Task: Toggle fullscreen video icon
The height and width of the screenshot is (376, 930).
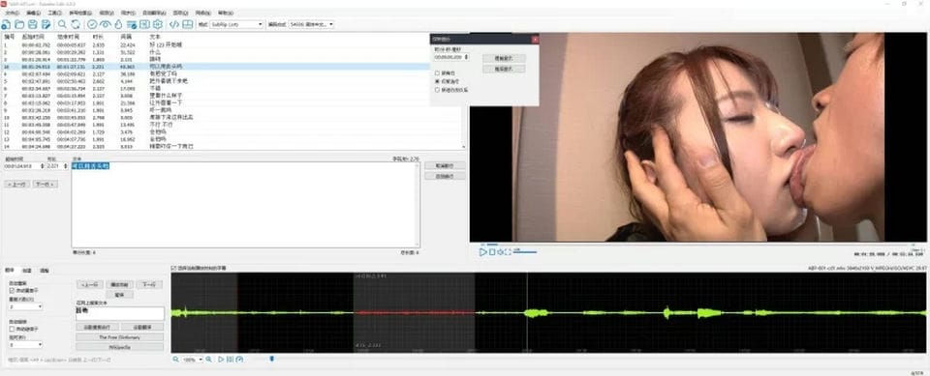Action: click(x=508, y=251)
